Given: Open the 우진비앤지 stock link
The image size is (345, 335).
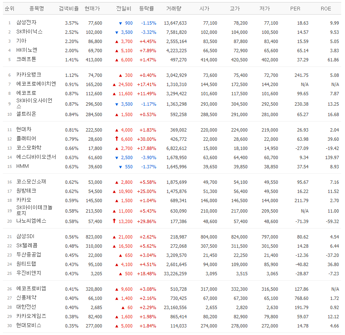Looking at the screenshot, I should tap(28, 273).
